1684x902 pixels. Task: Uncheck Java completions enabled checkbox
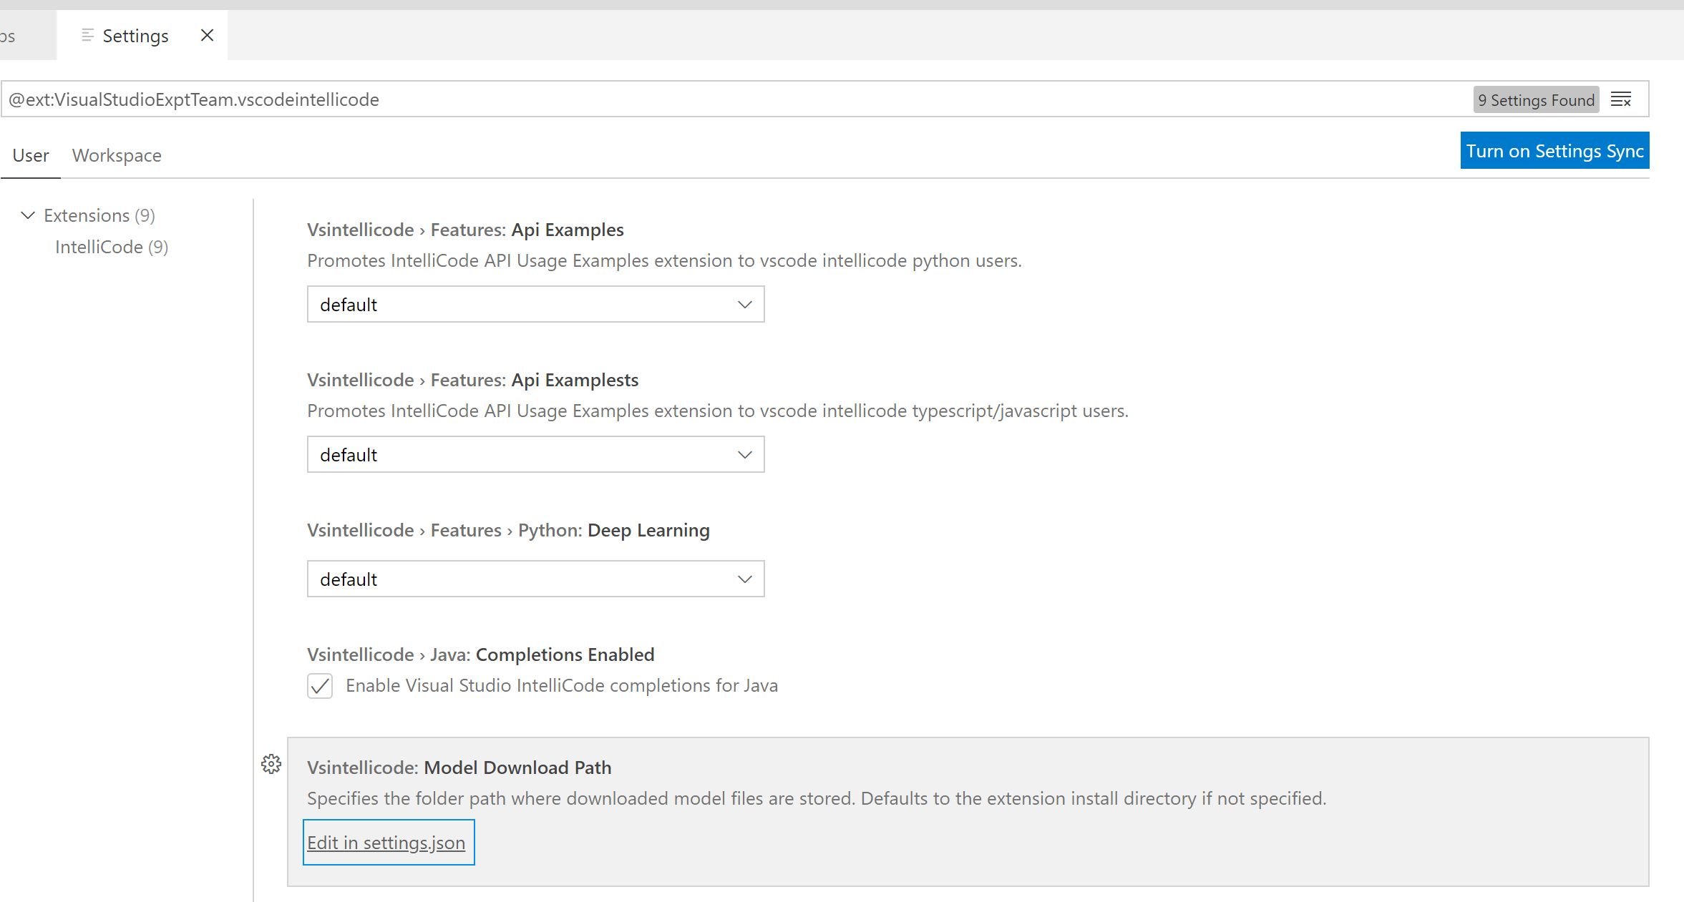tap(320, 686)
